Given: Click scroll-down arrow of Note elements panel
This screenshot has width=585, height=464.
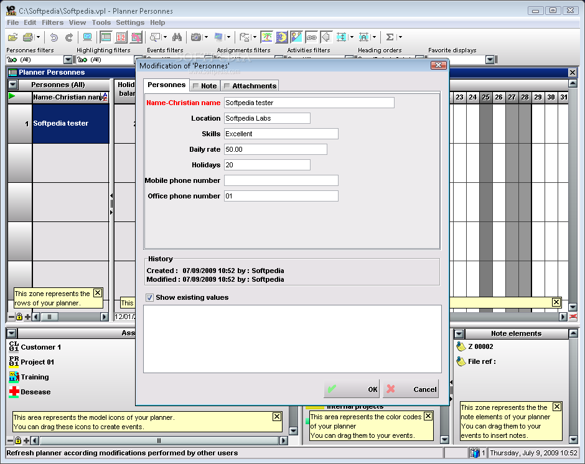Looking at the screenshot, I should pyautogui.click(x=573, y=440).
